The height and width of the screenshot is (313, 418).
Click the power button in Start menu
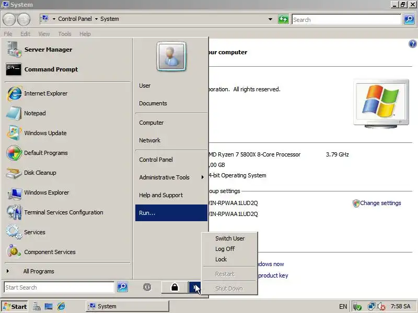click(x=147, y=287)
